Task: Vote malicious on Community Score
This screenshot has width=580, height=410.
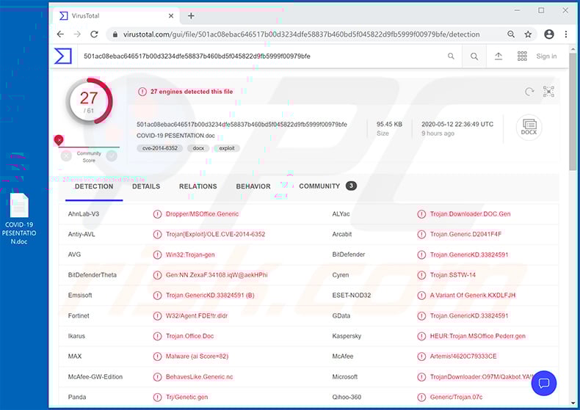Action: tap(66, 156)
